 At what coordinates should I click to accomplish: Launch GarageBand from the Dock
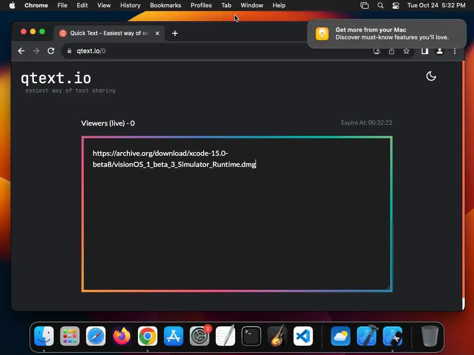point(277,336)
